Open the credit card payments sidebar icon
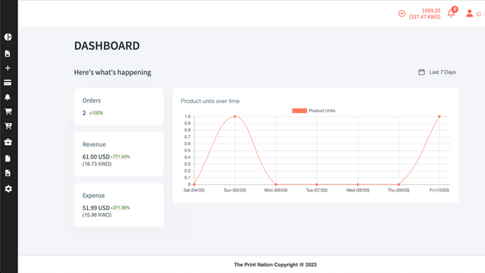The width and height of the screenshot is (485, 273). 8,83
